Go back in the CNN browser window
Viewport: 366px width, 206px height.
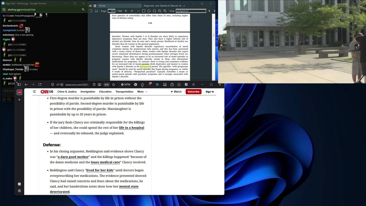[x=26, y=84]
